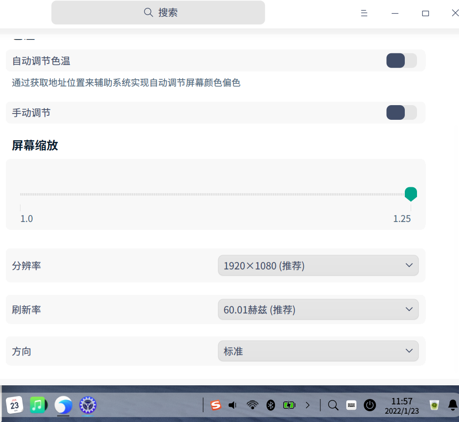Open Bluetooth settings from the system tray
Screen dimensions: 459x422
(x=271, y=405)
